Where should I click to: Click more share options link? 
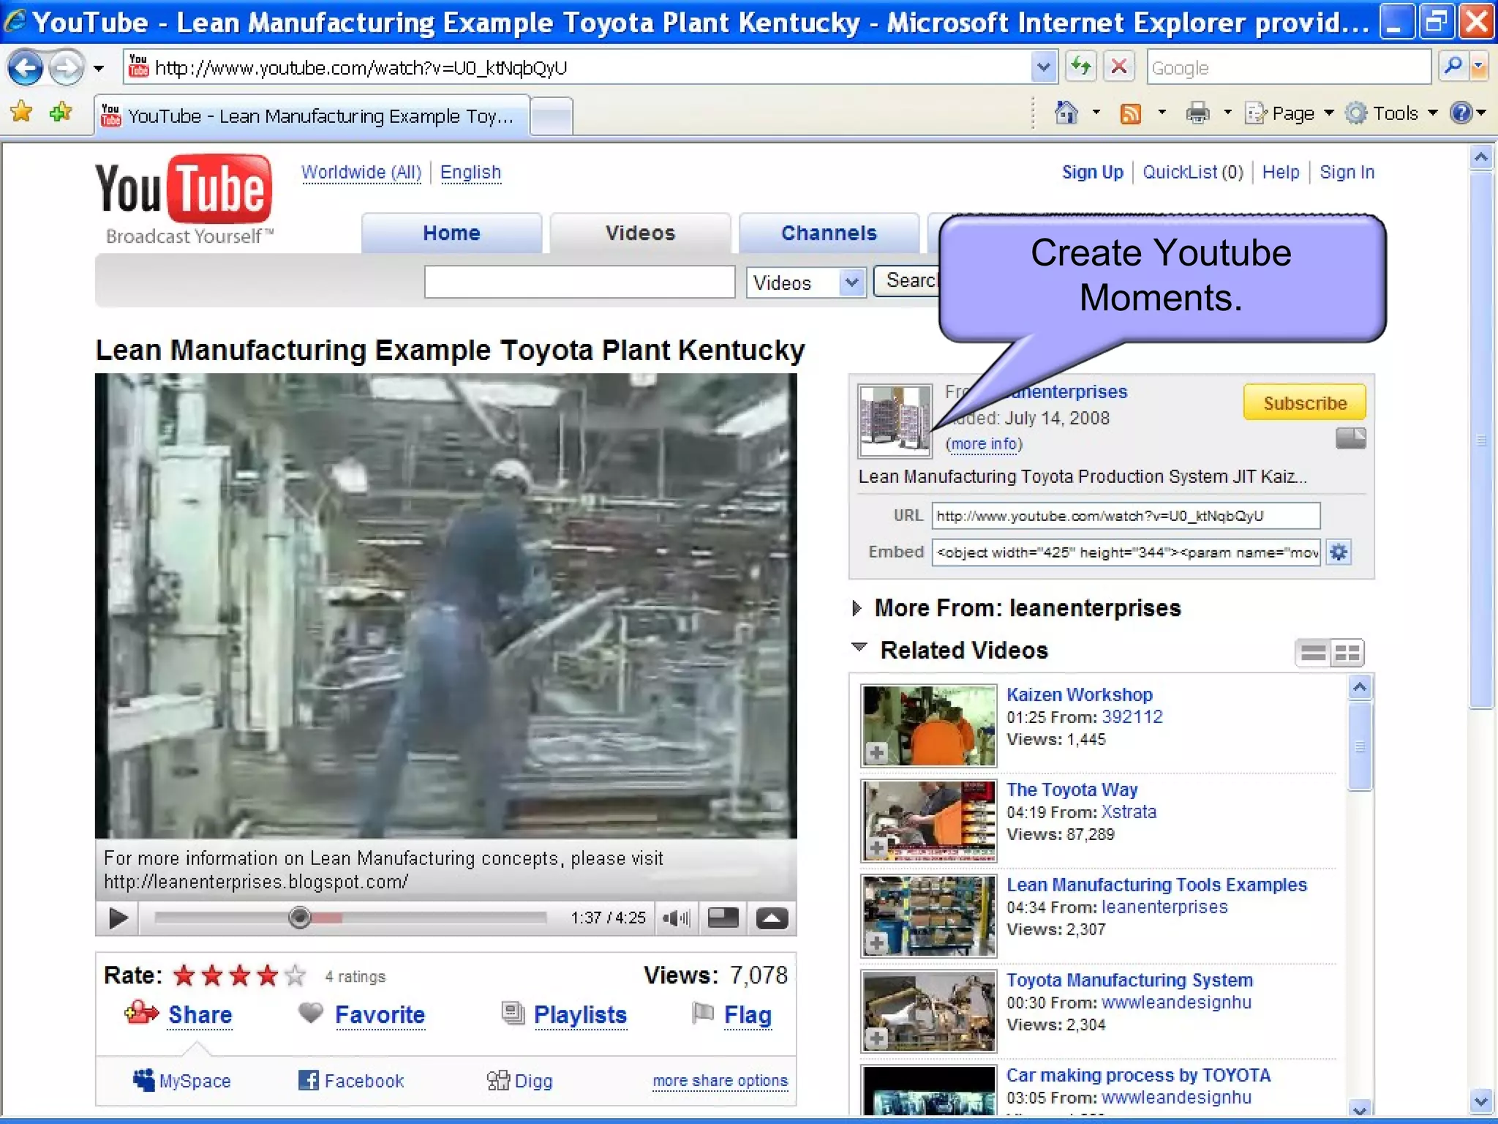[x=720, y=1081]
